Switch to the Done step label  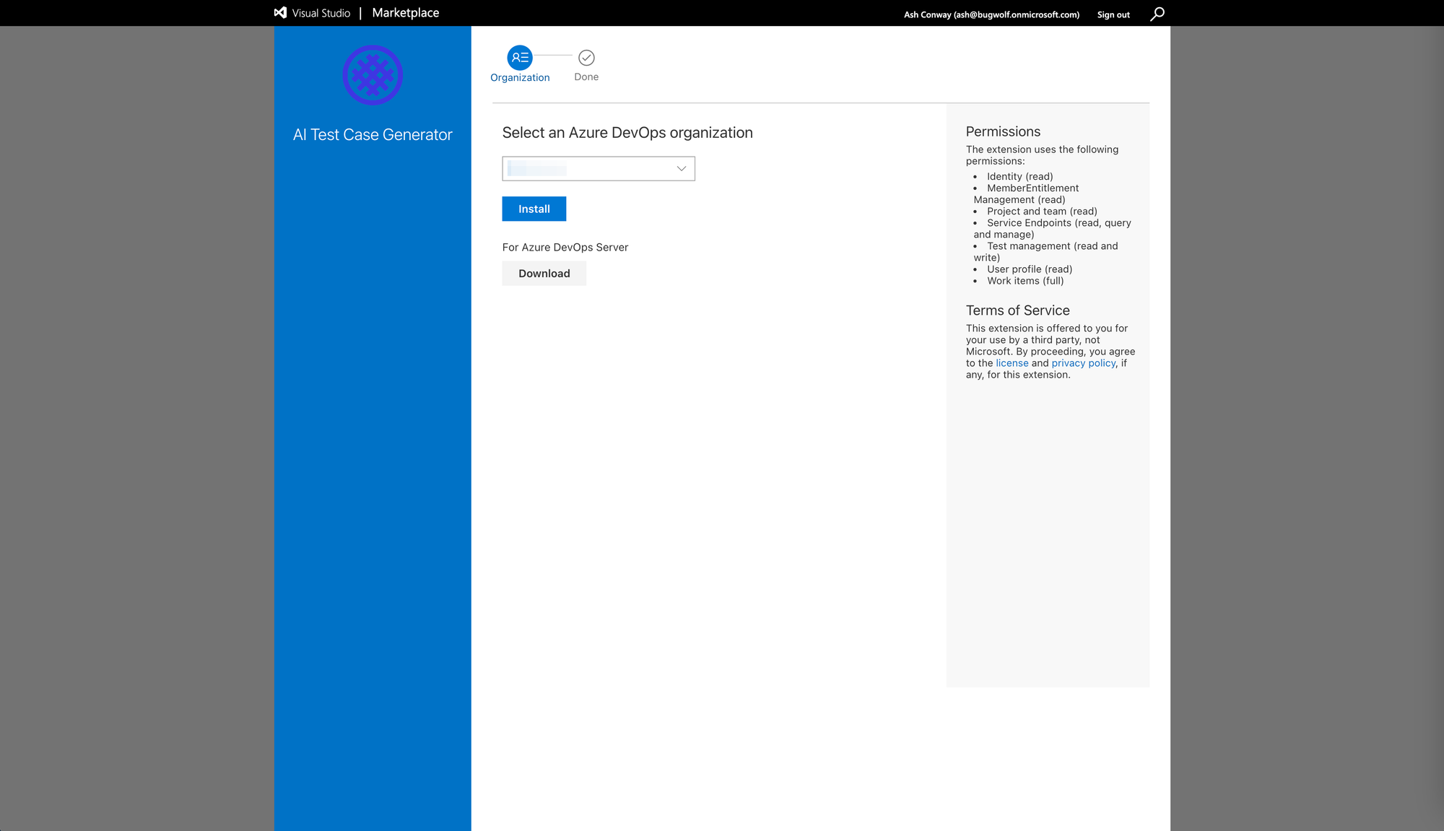tap(586, 76)
